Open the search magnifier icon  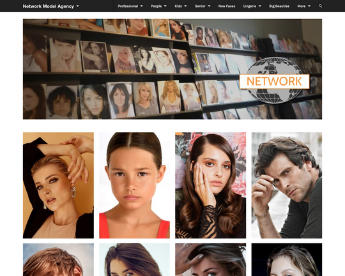(x=320, y=6)
